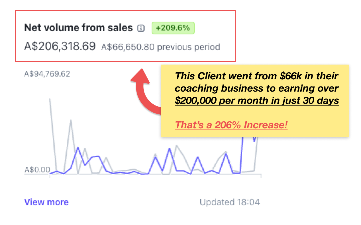Click the A$94,769.62 axis label

pos(47,74)
